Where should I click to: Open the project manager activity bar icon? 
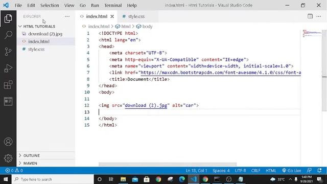click(x=8, y=101)
